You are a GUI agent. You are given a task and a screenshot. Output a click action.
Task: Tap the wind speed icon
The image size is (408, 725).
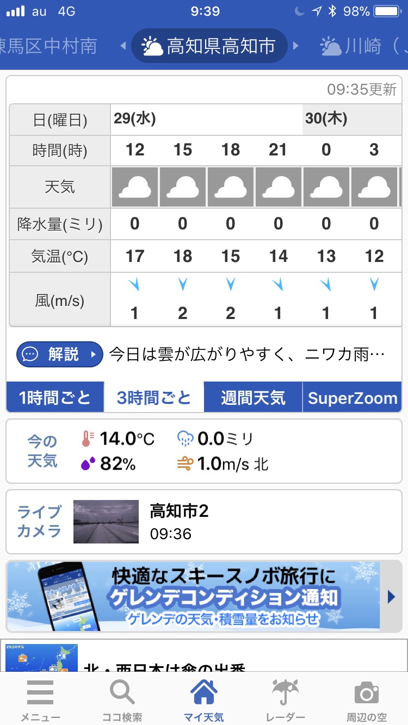tap(185, 464)
